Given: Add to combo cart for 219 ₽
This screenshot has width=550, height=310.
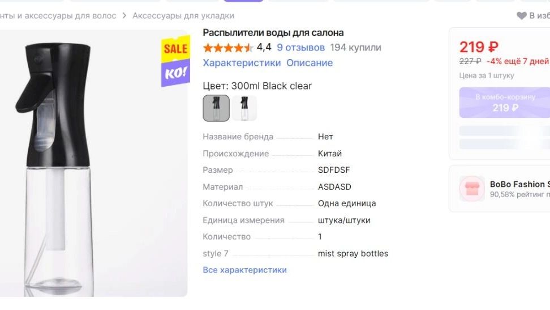Looking at the screenshot, I should (505, 103).
